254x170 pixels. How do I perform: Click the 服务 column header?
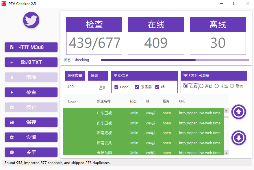point(166,101)
